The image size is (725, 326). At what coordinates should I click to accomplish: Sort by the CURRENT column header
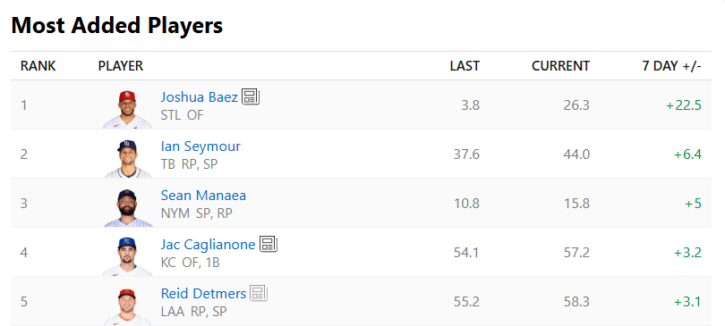[561, 66]
